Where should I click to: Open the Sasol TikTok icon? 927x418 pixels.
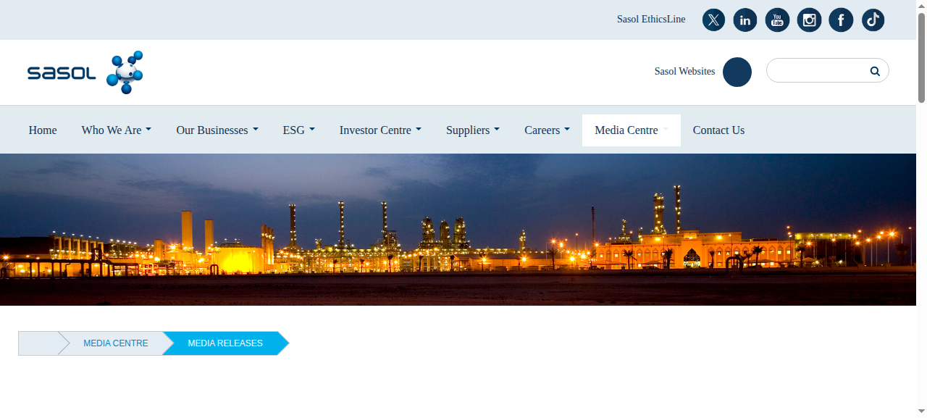point(873,20)
